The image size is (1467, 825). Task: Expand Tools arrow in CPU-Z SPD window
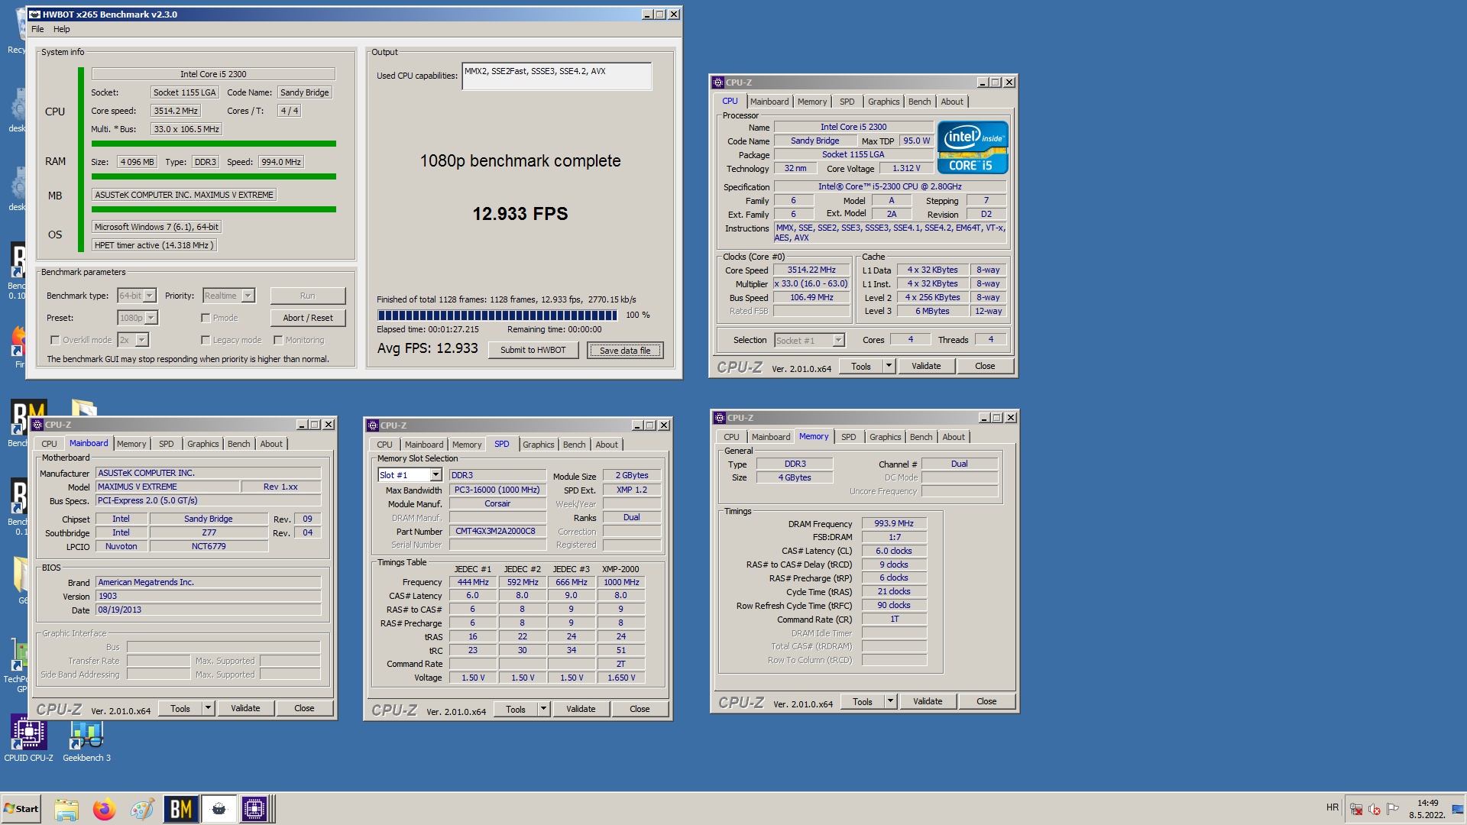coord(543,709)
